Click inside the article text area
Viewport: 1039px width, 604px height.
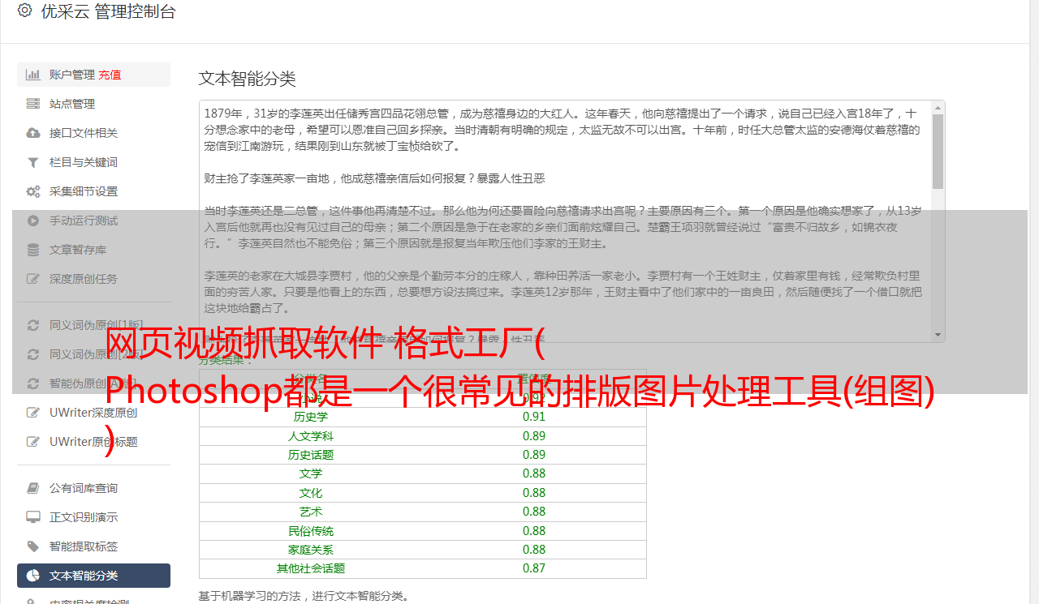coord(565,221)
